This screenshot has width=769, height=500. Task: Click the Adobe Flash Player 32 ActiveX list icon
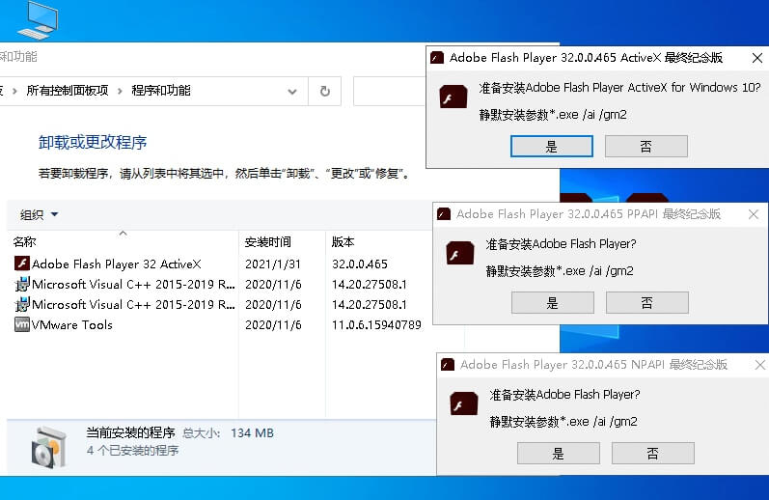[22, 264]
